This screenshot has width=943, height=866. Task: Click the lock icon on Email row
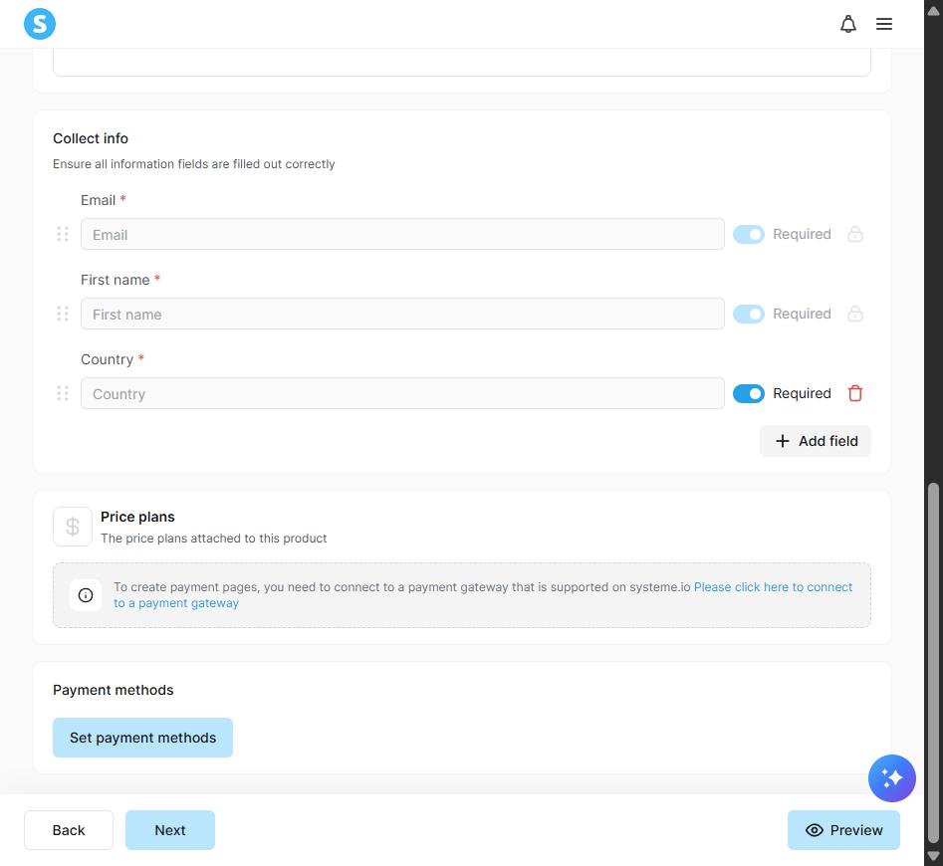coord(854,234)
